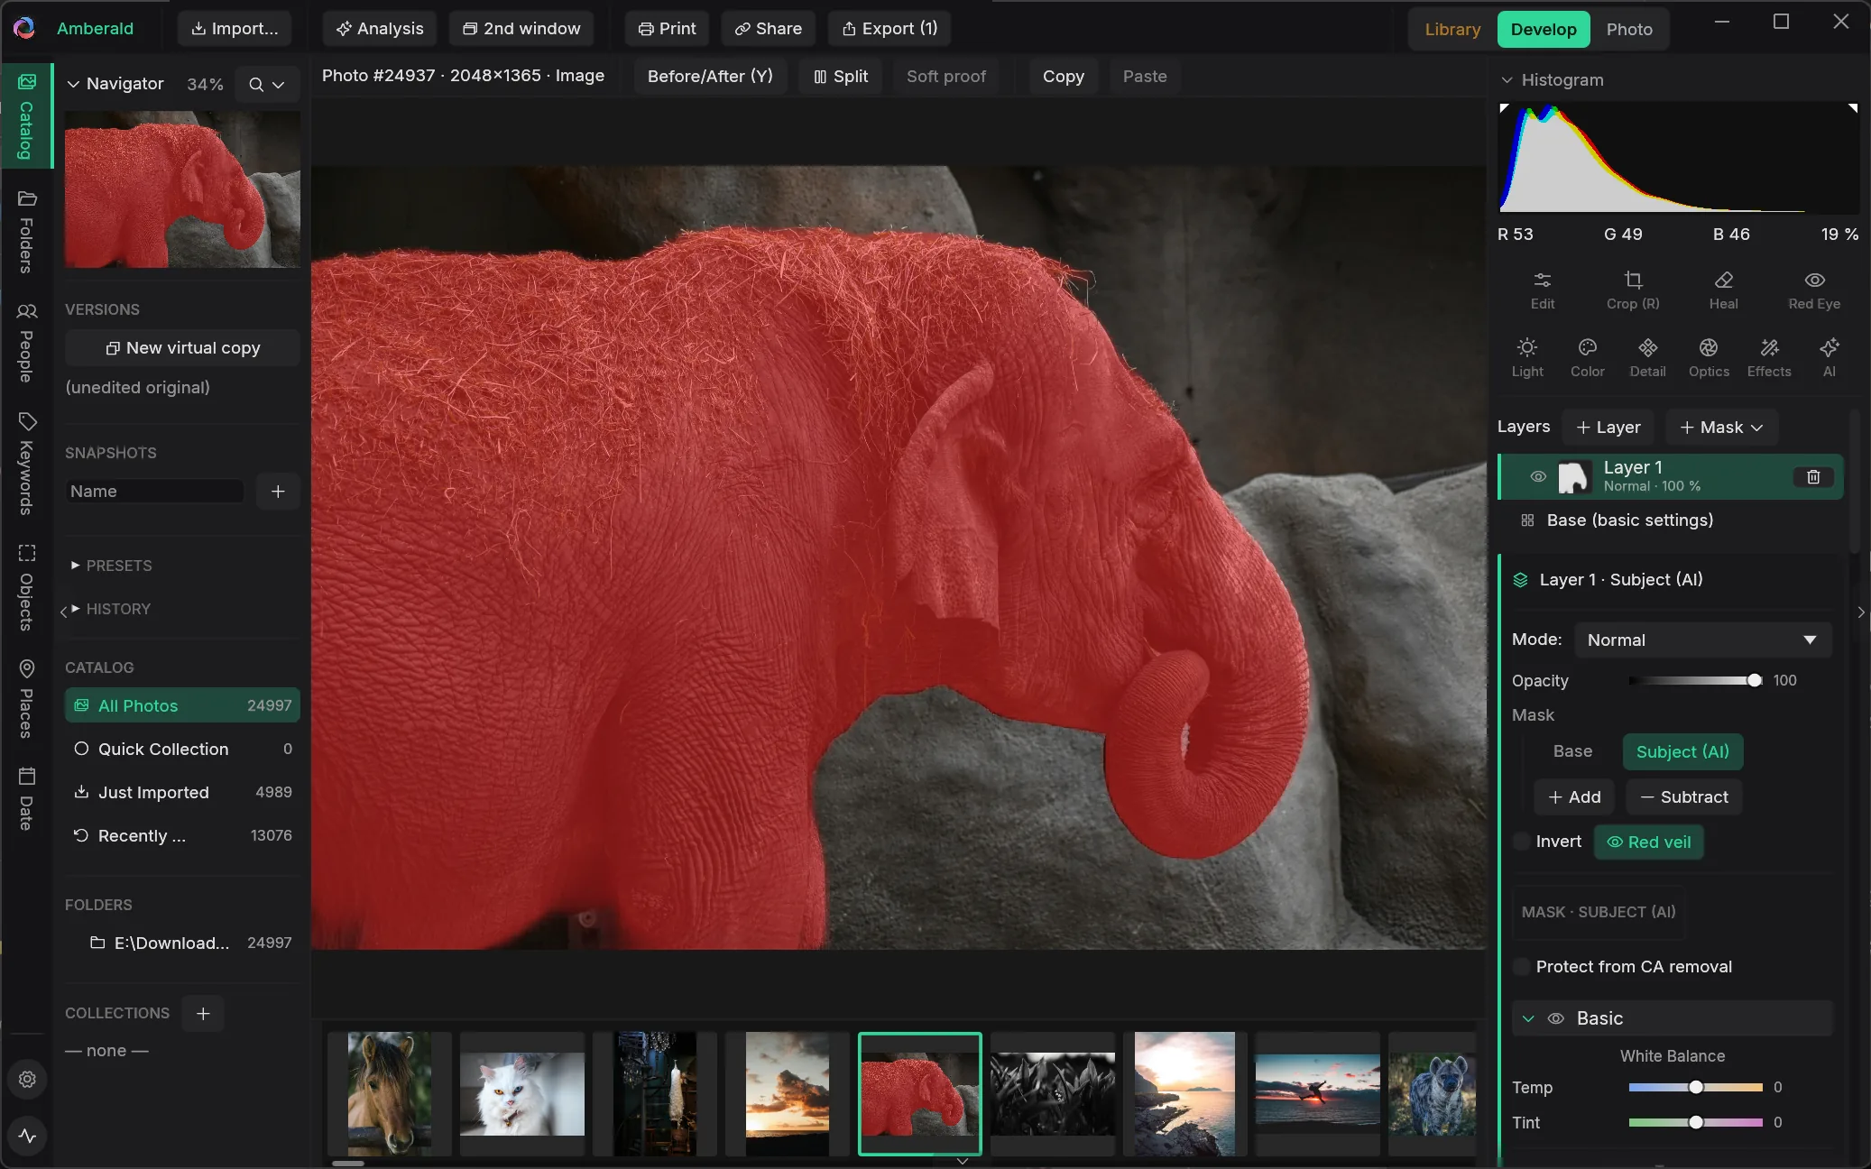
Task: Enable Protect from CA removal
Action: point(1522,967)
